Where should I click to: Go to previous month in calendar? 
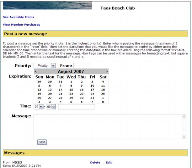pyautogui.click(x=36, y=72)
